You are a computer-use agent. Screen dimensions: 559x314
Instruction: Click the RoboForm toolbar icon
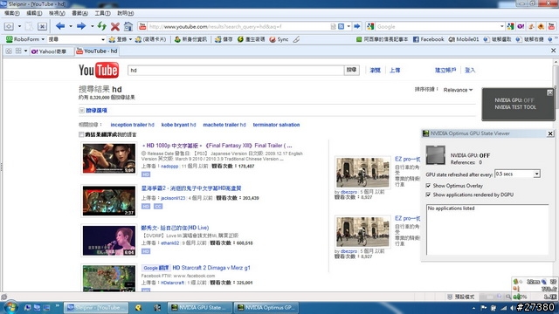[x=10, y=39]
